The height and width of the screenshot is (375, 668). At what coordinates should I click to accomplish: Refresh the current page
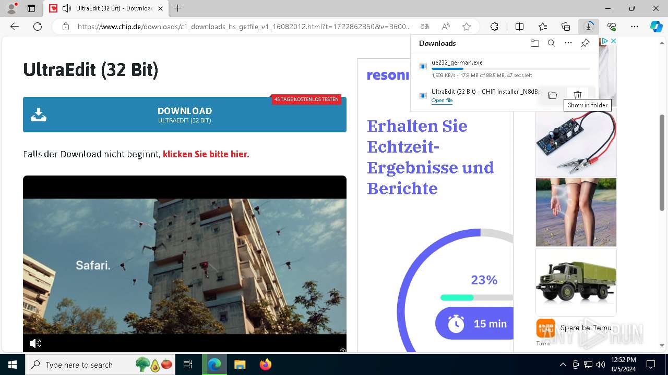38,27
